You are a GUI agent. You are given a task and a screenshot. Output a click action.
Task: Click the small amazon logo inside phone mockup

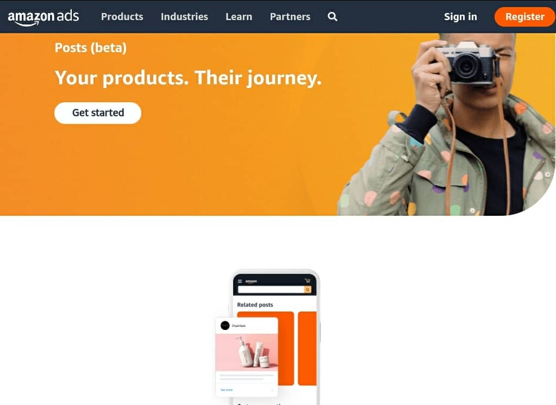pyautogui.click(x=251, y=282)
